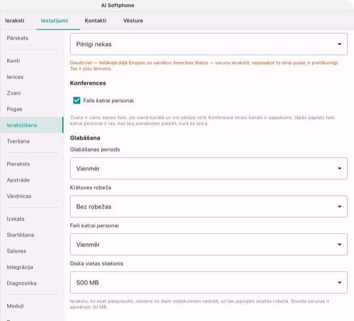Screen dimensions: 354x321
Task: Click the AI Softphone window title
Action: (x=118, y=6)
